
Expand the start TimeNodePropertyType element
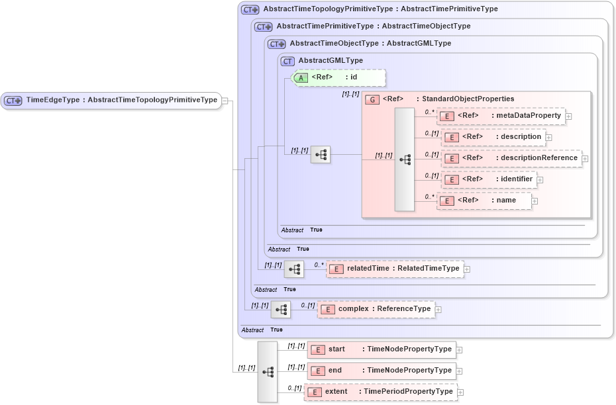click(459, 351)
